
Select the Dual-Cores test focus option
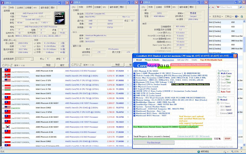[219, 86]
